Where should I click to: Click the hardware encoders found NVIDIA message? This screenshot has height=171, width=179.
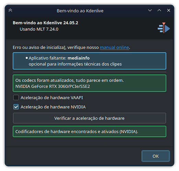tap(89, 132)
